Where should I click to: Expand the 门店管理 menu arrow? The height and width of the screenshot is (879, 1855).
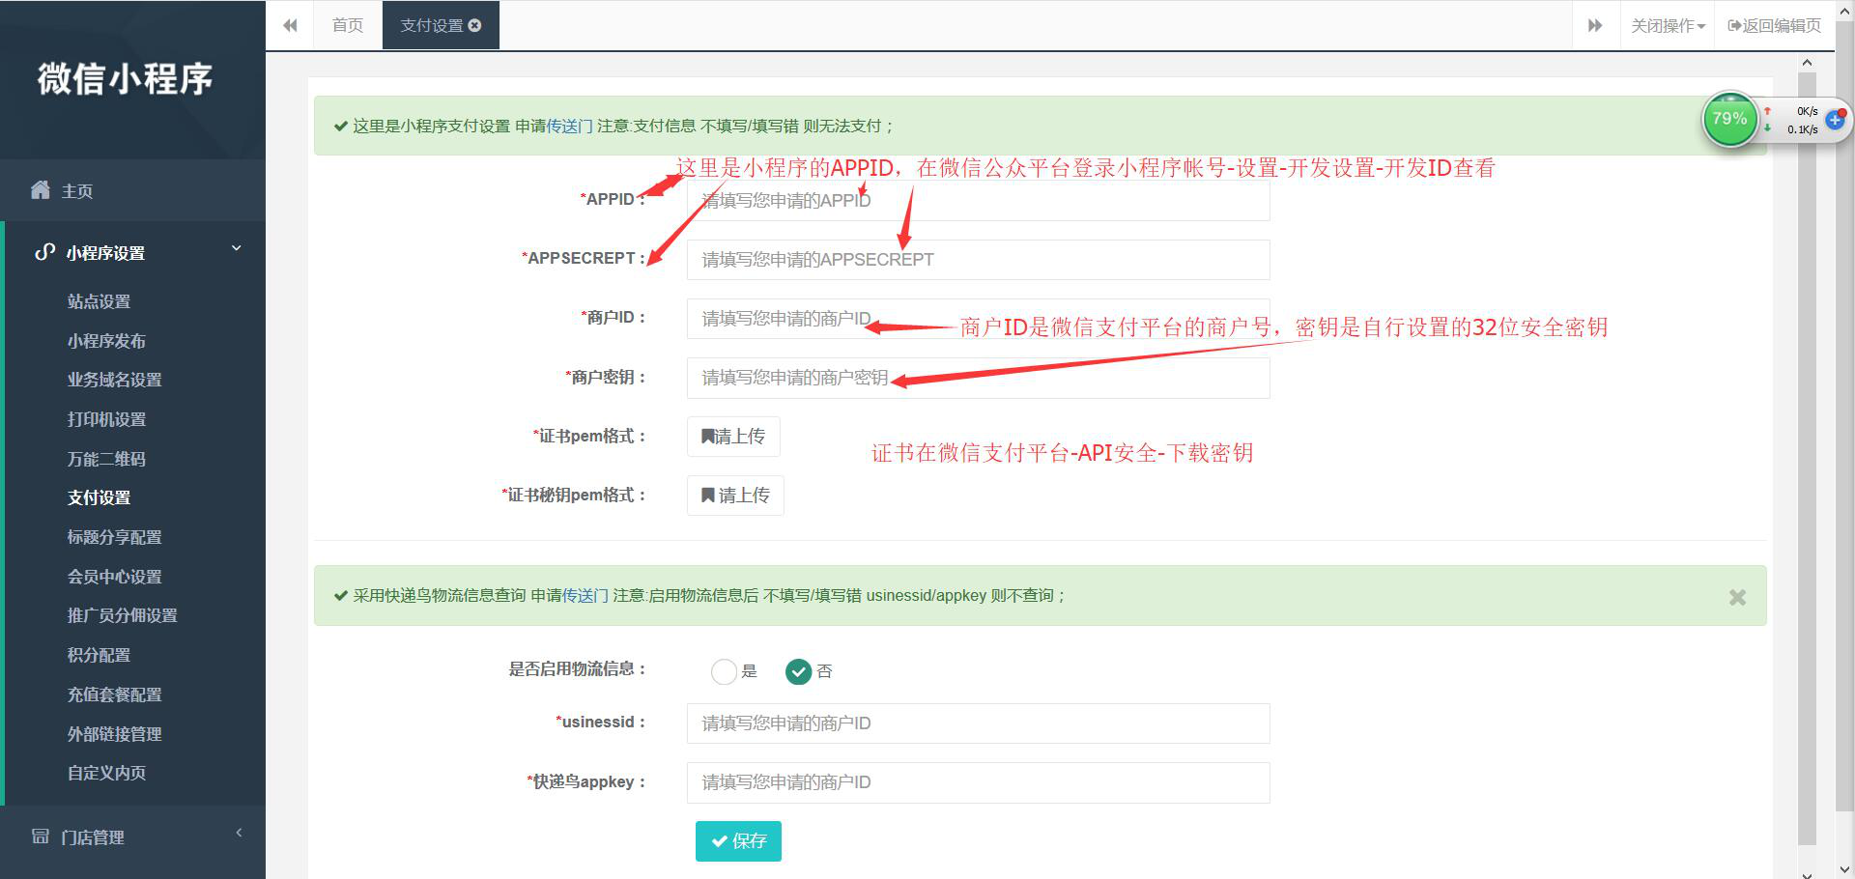(x=239, y=833)
